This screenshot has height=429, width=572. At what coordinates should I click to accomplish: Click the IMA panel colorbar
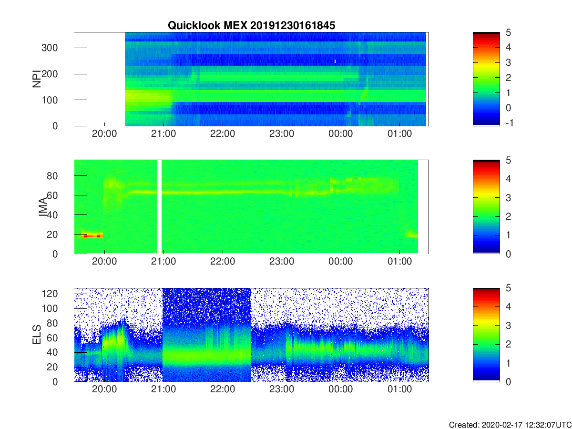tap(486, 207)
